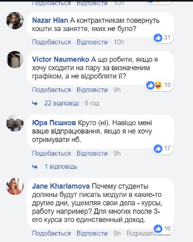Viewport: 193px width, 242px height.
Task: Open Юра Пєшков's profile avatar
Action: 15,123
